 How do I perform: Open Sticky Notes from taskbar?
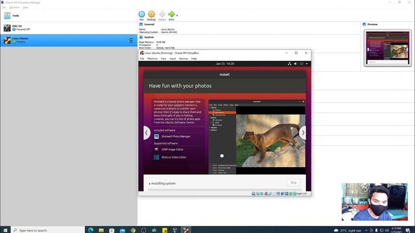(x=165, y=230)
